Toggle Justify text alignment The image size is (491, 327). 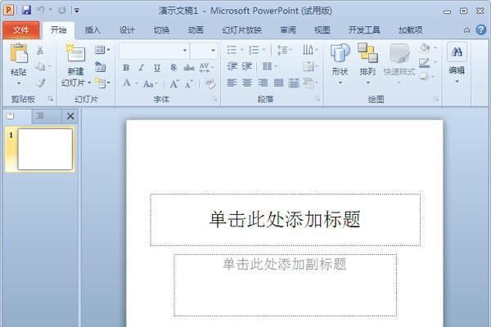[x=278, y=83]
